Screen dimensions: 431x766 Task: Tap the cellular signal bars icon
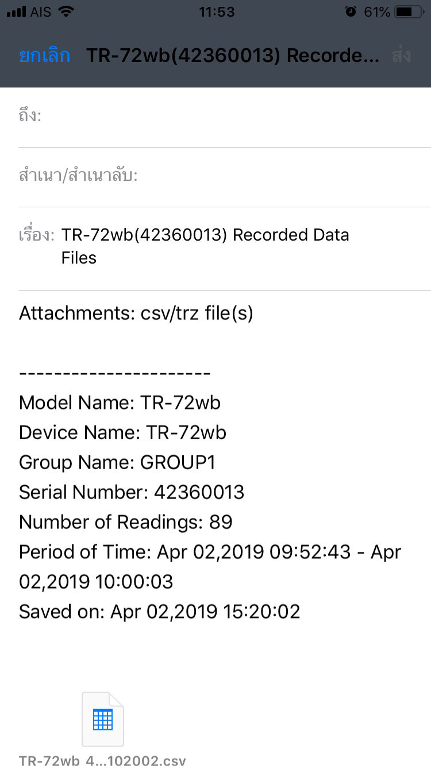(x=17, y=11)
